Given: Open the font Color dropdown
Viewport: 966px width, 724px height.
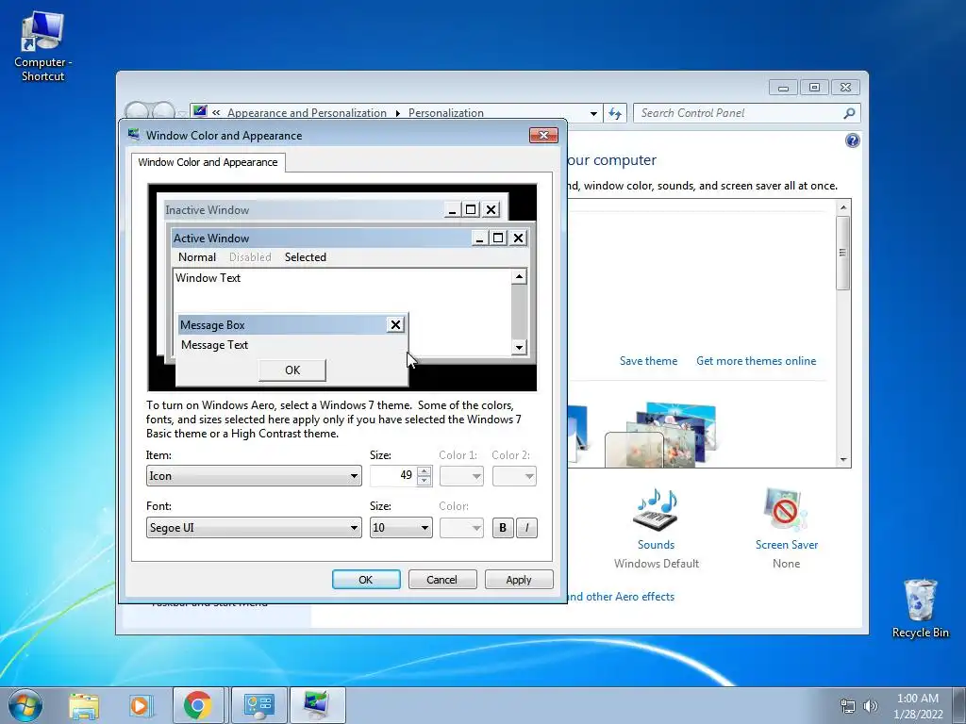Looking at the screenshot, I should click(x=461, y=528).
